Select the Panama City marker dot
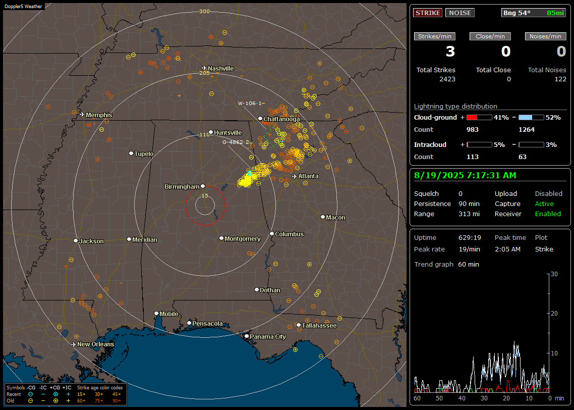Screen dimensions: 574x410 pyautogui.click(x=247, y=336)
